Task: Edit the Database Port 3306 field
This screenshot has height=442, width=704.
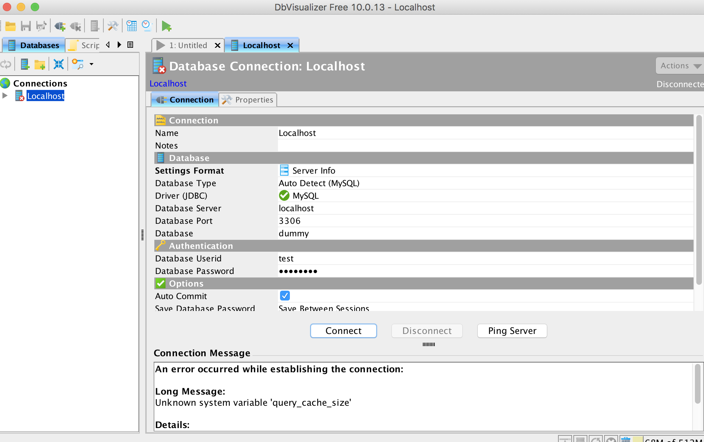Action: (485, 221)
